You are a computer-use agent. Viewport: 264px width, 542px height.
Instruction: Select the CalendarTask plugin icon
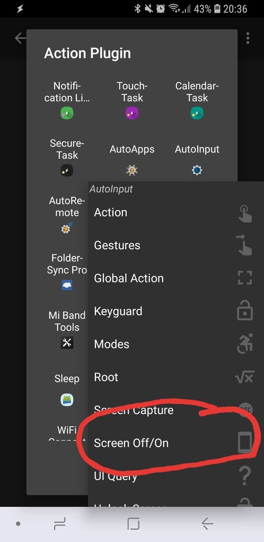[x=197, y=113]
